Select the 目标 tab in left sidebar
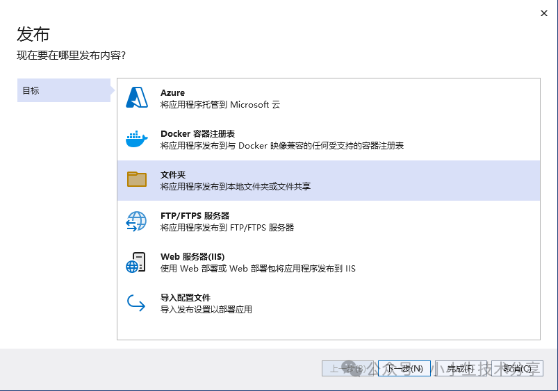Viewport: 558px width, 391px height. (x=63, y=91)
